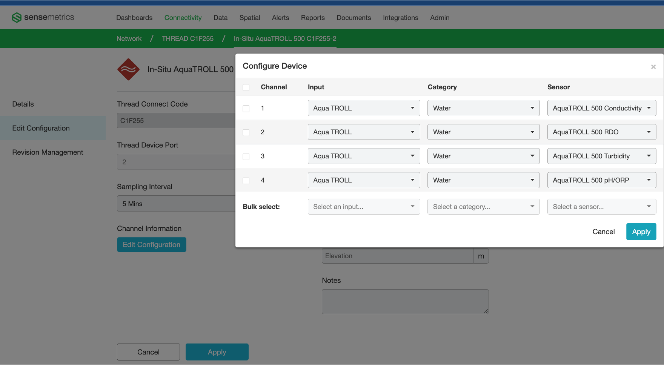Screen dimensions: 664x365
Task: Open bulk 'Select a sensor' dropdown
Action: pos(602,207)
